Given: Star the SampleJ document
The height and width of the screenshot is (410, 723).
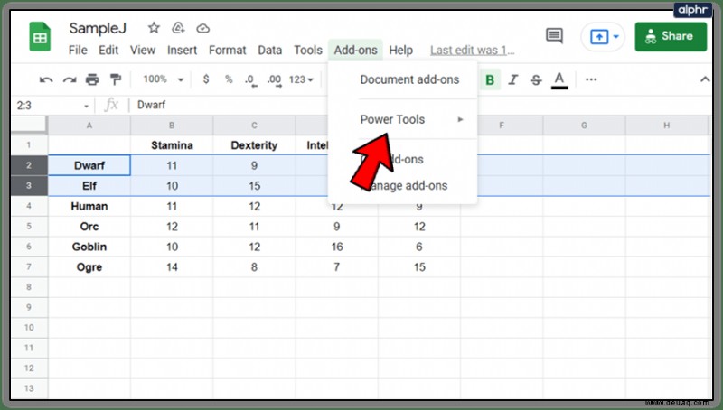Looking at the screenshot, I should click(154, 28).
